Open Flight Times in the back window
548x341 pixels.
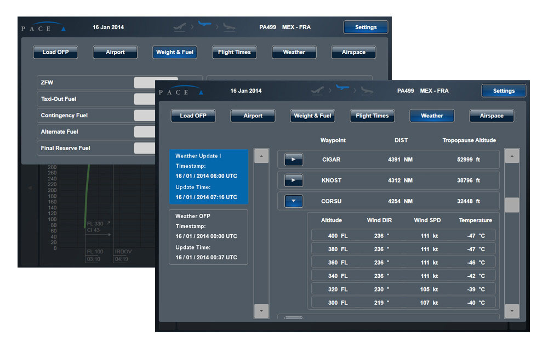235,52
